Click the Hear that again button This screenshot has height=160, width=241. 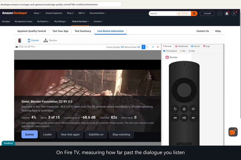tap(70, 134)
